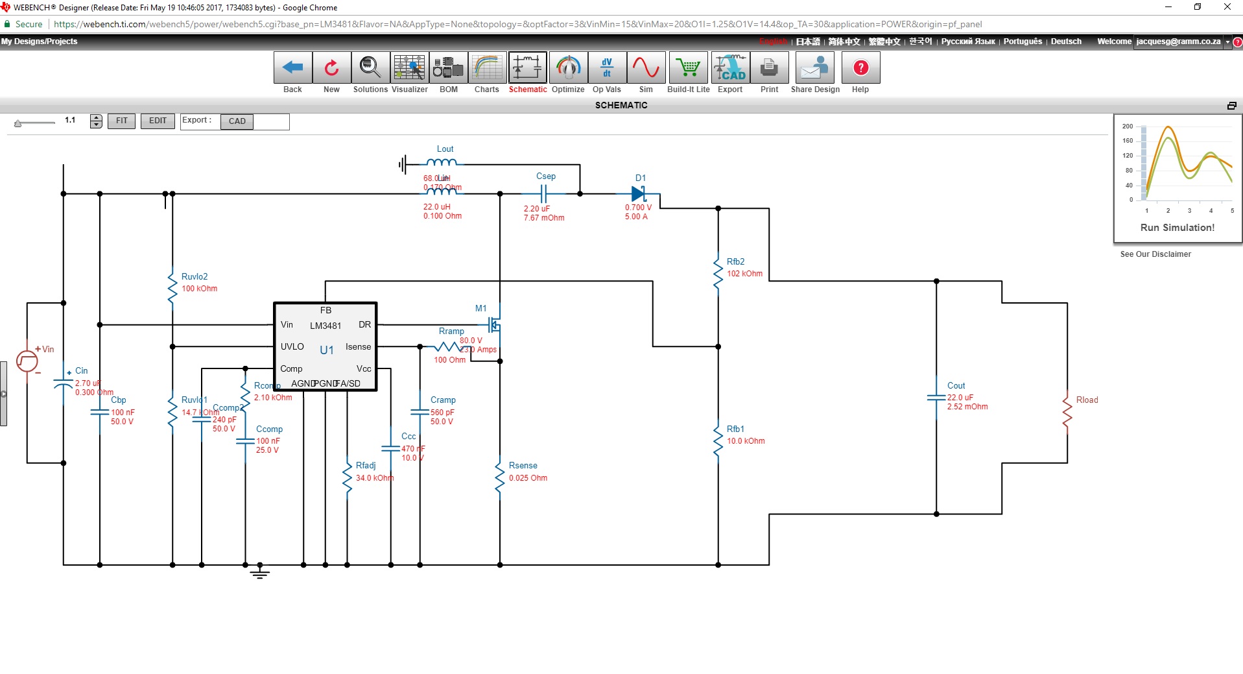Click the Ruvlo2 100 kOhm value
Viewport: 1243px width, 674px height.
tap(199, 289)
